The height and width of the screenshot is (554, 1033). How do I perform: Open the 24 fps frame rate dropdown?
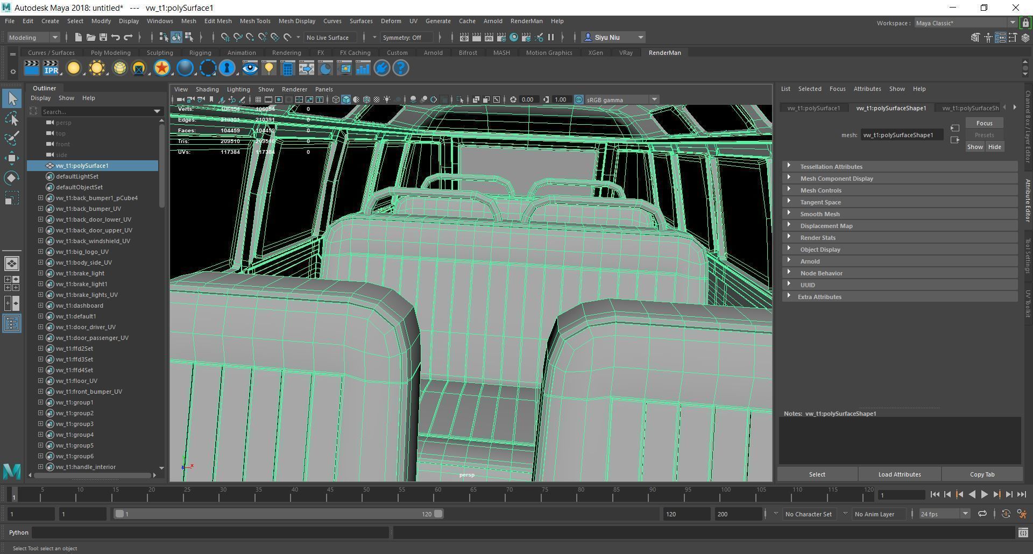tap(944, 514)
